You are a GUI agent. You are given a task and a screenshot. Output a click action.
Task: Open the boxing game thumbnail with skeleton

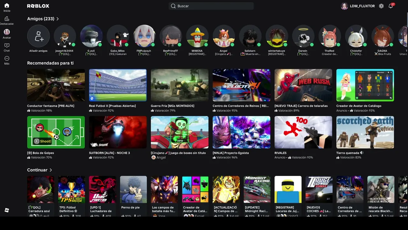pyautogui.click(x=180, y=132)
